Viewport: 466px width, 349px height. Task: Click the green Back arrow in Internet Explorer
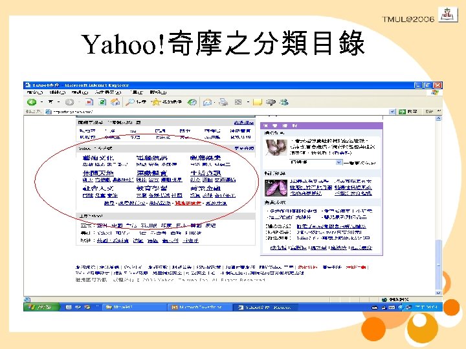(32, 102)
